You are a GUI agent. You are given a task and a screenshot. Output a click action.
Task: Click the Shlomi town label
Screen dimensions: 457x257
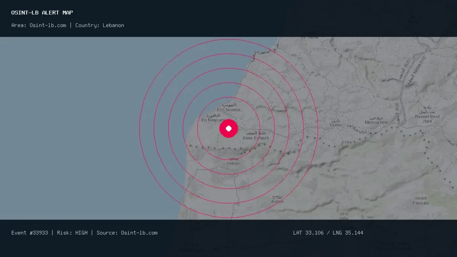point(233,161)
